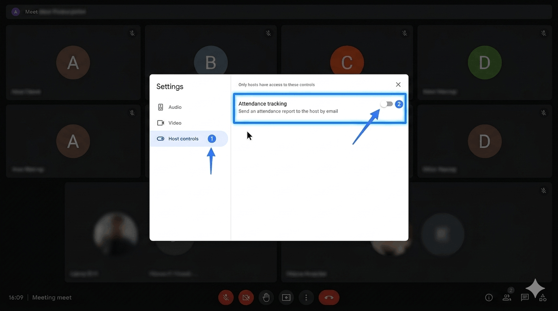The width and height of the screenshot is (558, 311).
Task: Click 'Only hosts have access' notice text
Action: tap(277, 85)
